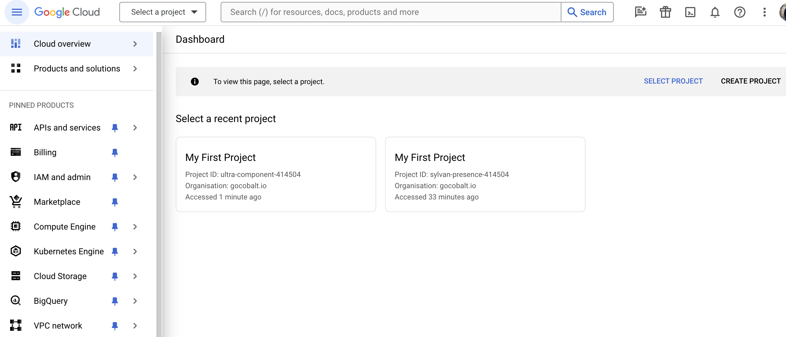This screenshot has height=337, width=786.
Task: Open the free trial gift offer
Action: [x=665, y=12]
